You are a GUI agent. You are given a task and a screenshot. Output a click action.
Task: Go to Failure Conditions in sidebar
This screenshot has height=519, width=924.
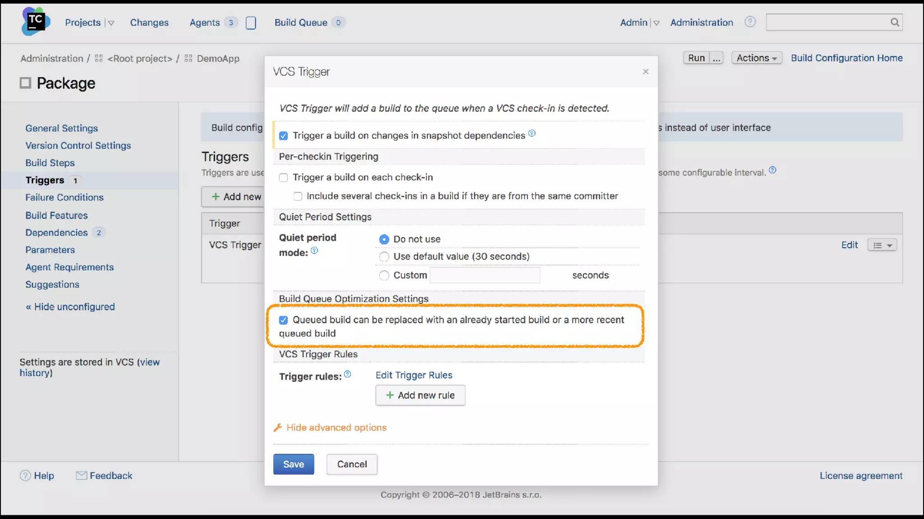pos(64,197)
